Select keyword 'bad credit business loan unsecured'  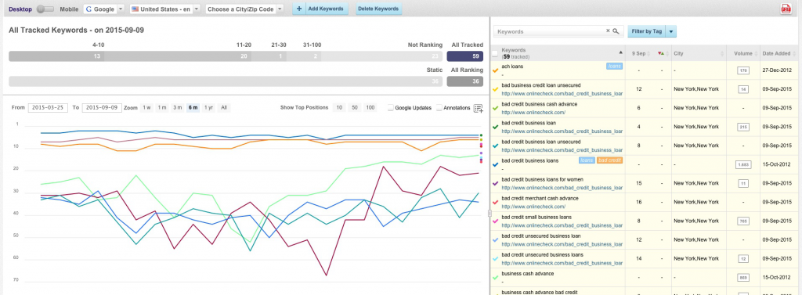click(541, 142)
